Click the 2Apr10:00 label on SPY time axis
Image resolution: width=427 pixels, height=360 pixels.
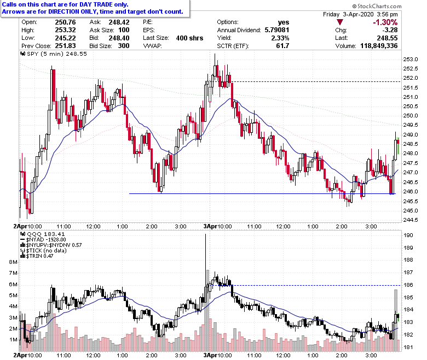coord(27,226)
